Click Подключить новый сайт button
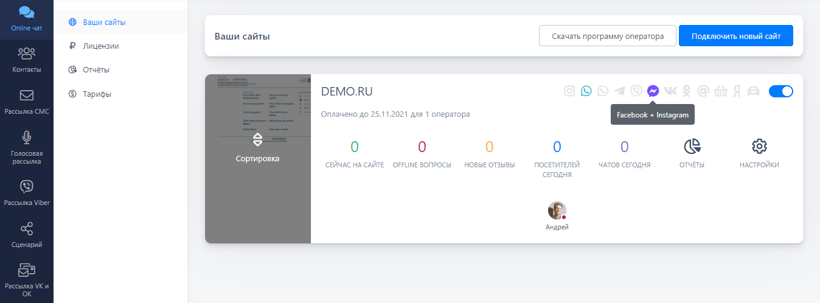This screenshot has width=820, height=303. point(735,36)
